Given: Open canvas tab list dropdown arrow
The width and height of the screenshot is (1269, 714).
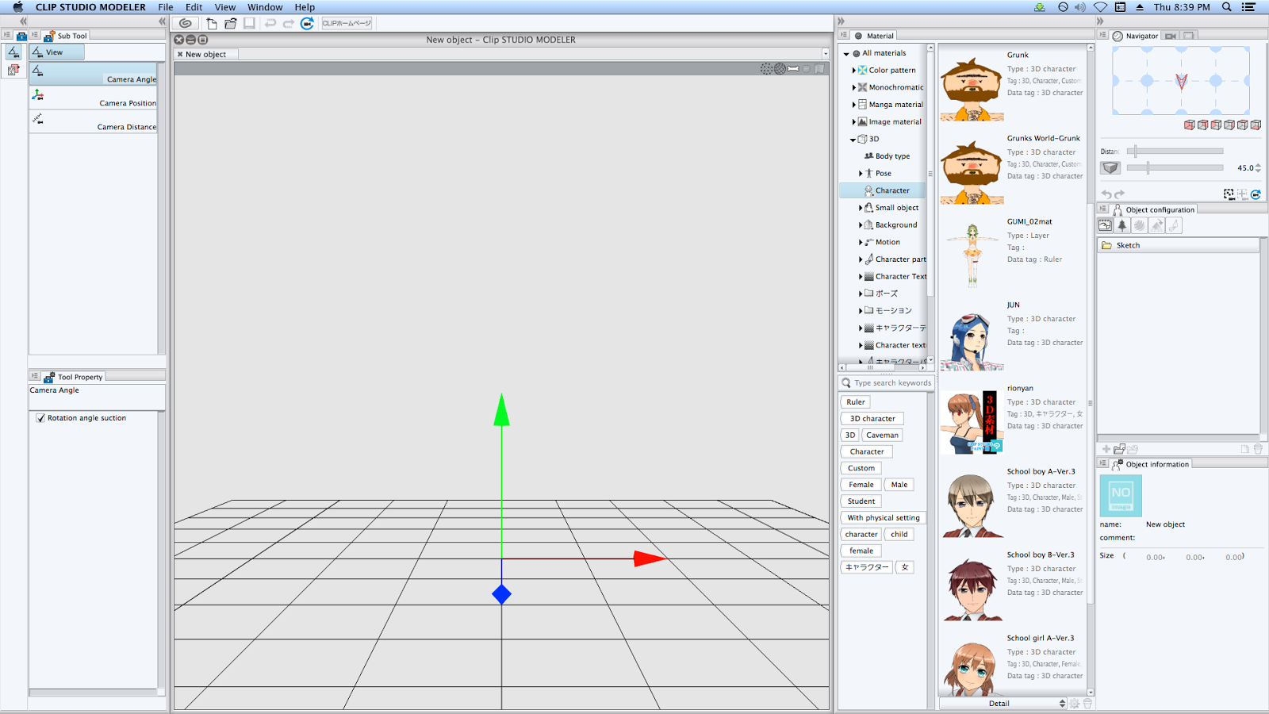Looking at the screenshot, I should click(x=825, y=55).
